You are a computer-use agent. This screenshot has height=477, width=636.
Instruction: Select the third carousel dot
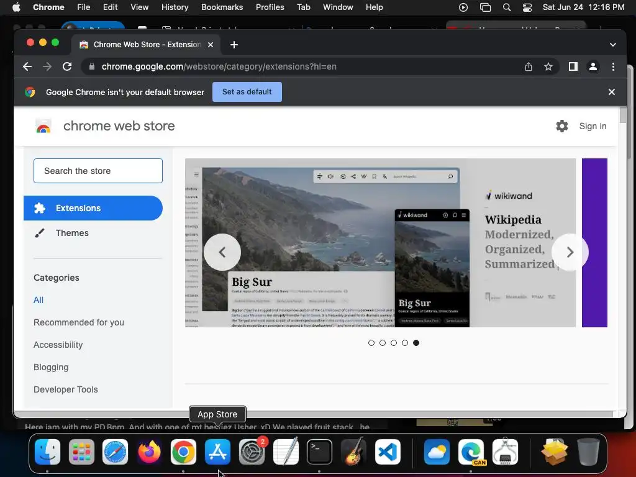coord(393,343)
